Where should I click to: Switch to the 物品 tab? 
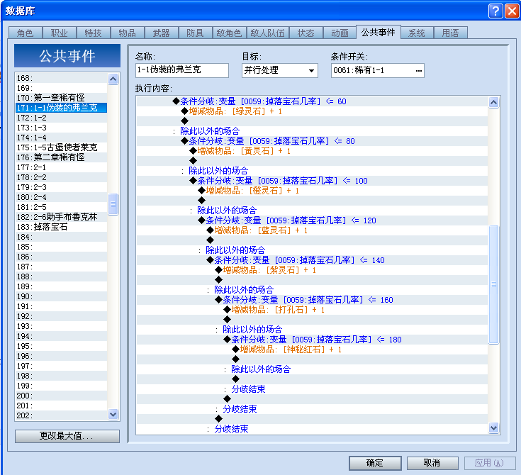tap(128, 33)
